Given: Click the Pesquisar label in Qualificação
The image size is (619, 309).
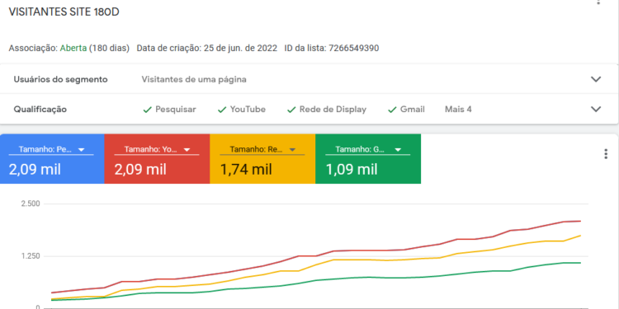Looking at the screenshot, I should (x=176, y=109).
